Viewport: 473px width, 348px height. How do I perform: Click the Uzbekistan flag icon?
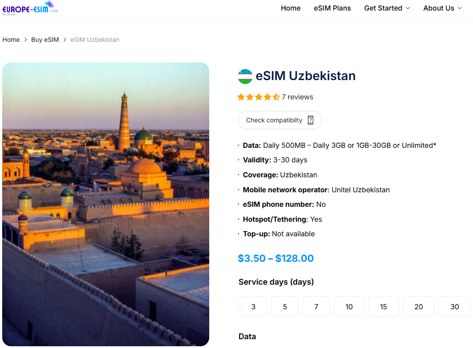tap(245, 76)
